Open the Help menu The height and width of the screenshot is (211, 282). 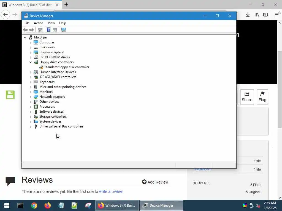click(63, 23)
